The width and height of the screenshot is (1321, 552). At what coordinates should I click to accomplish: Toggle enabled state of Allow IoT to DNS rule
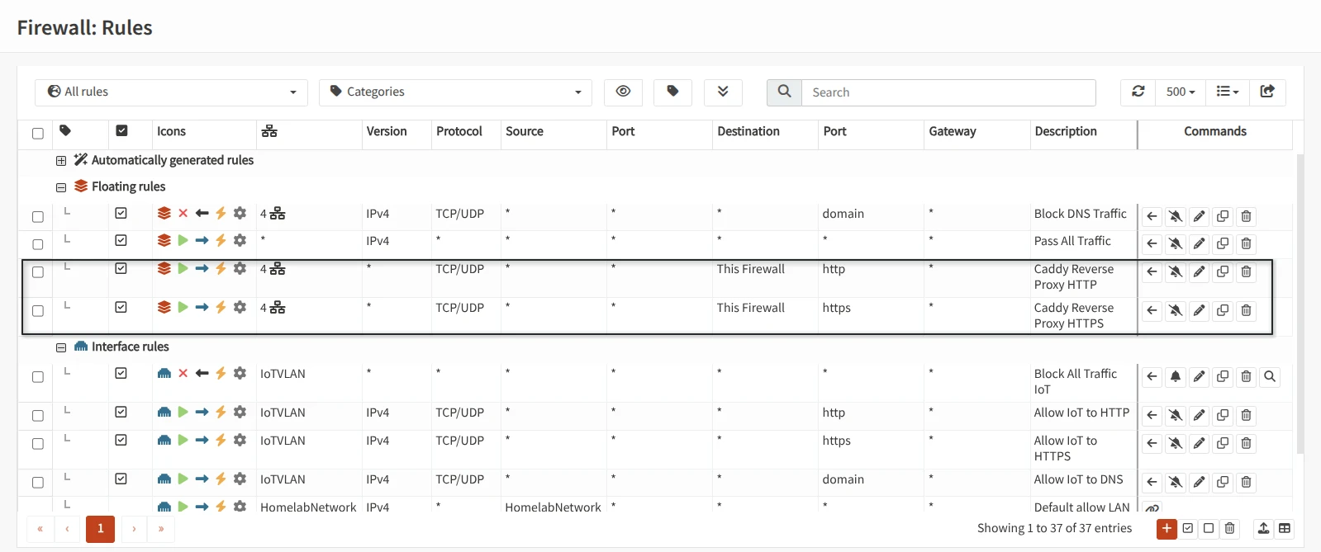point(121,479)
